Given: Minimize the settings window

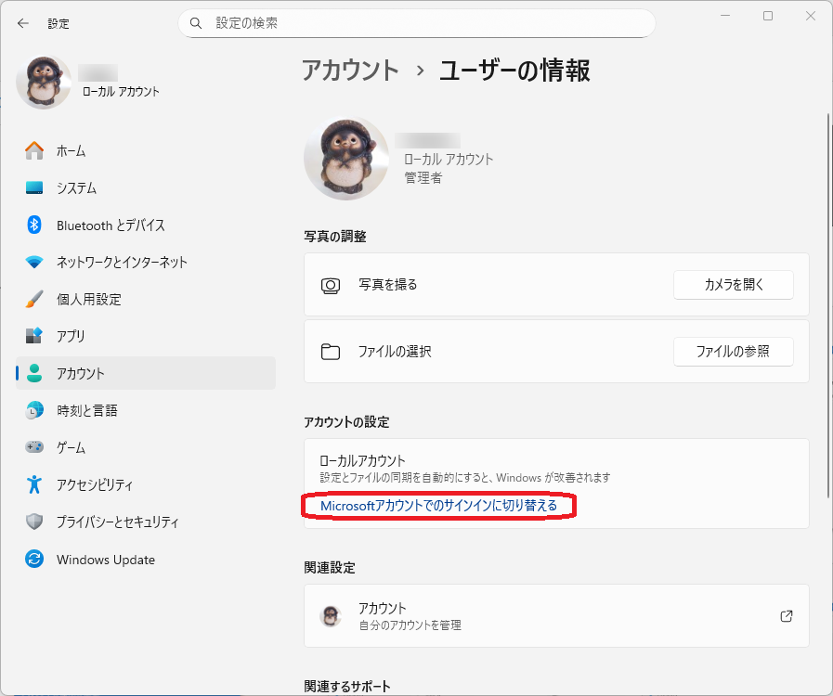Looking at the screenshot, I should [725, 16].
